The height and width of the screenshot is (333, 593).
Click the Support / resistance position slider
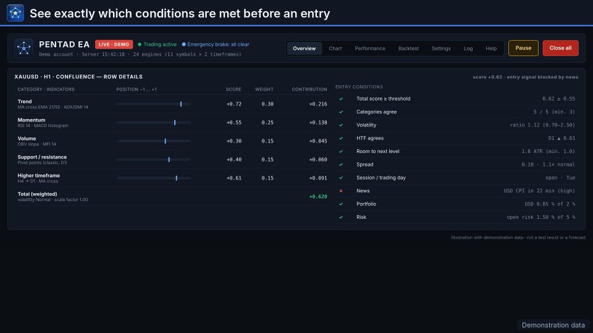click(154, 160)
